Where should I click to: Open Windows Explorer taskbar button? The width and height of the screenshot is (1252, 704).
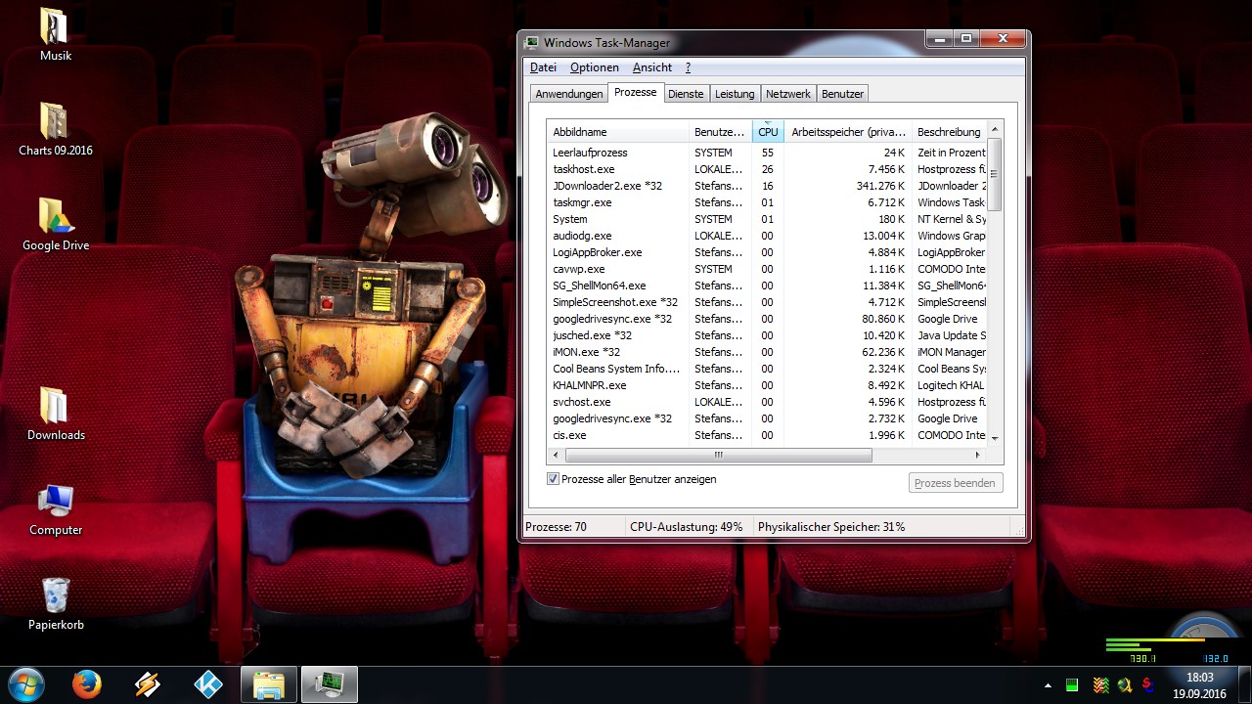[x=269, y=684]
